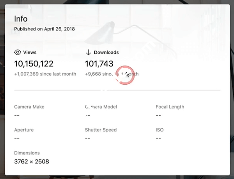
Task: Click the Camera Model label
Action: 101,107
